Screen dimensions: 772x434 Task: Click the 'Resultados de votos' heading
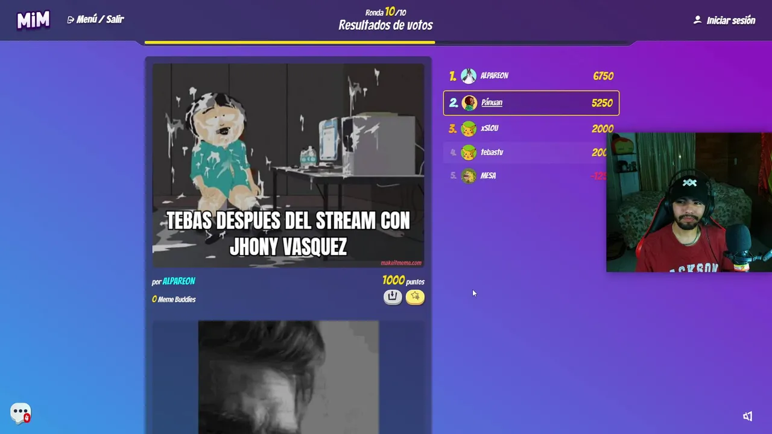tap(385, 25)
